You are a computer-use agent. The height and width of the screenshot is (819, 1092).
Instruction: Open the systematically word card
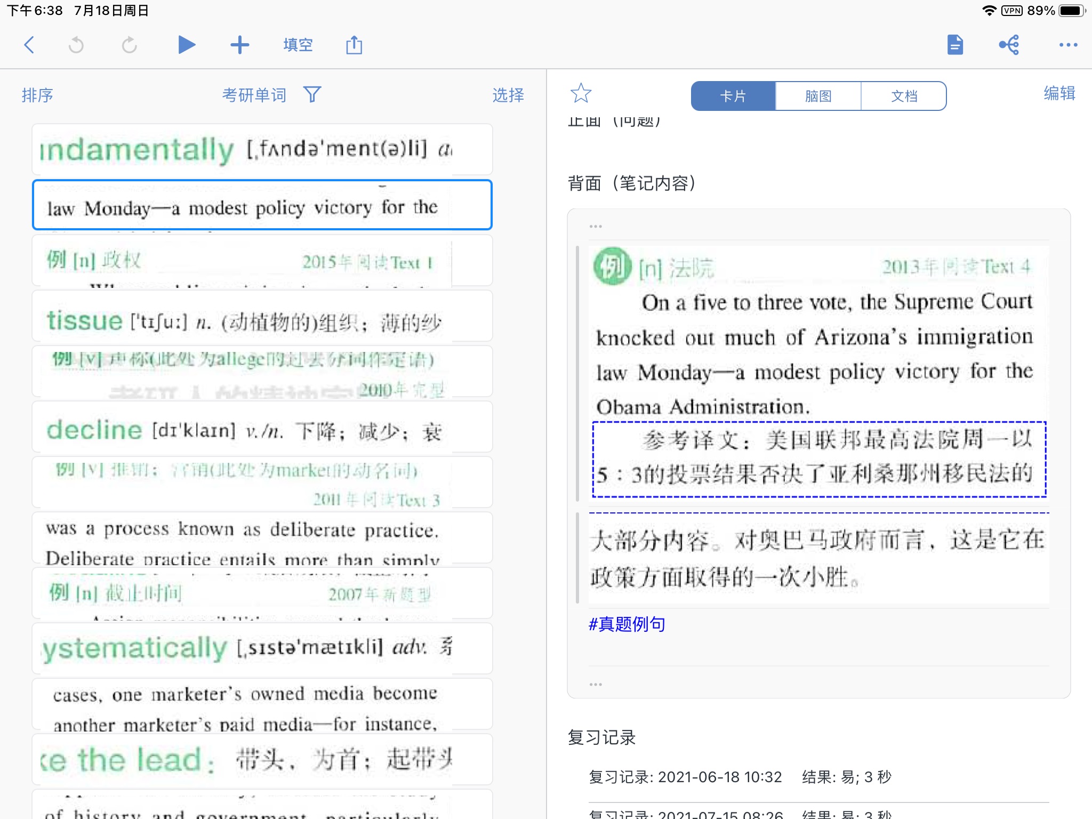click(x=262, y=648)
